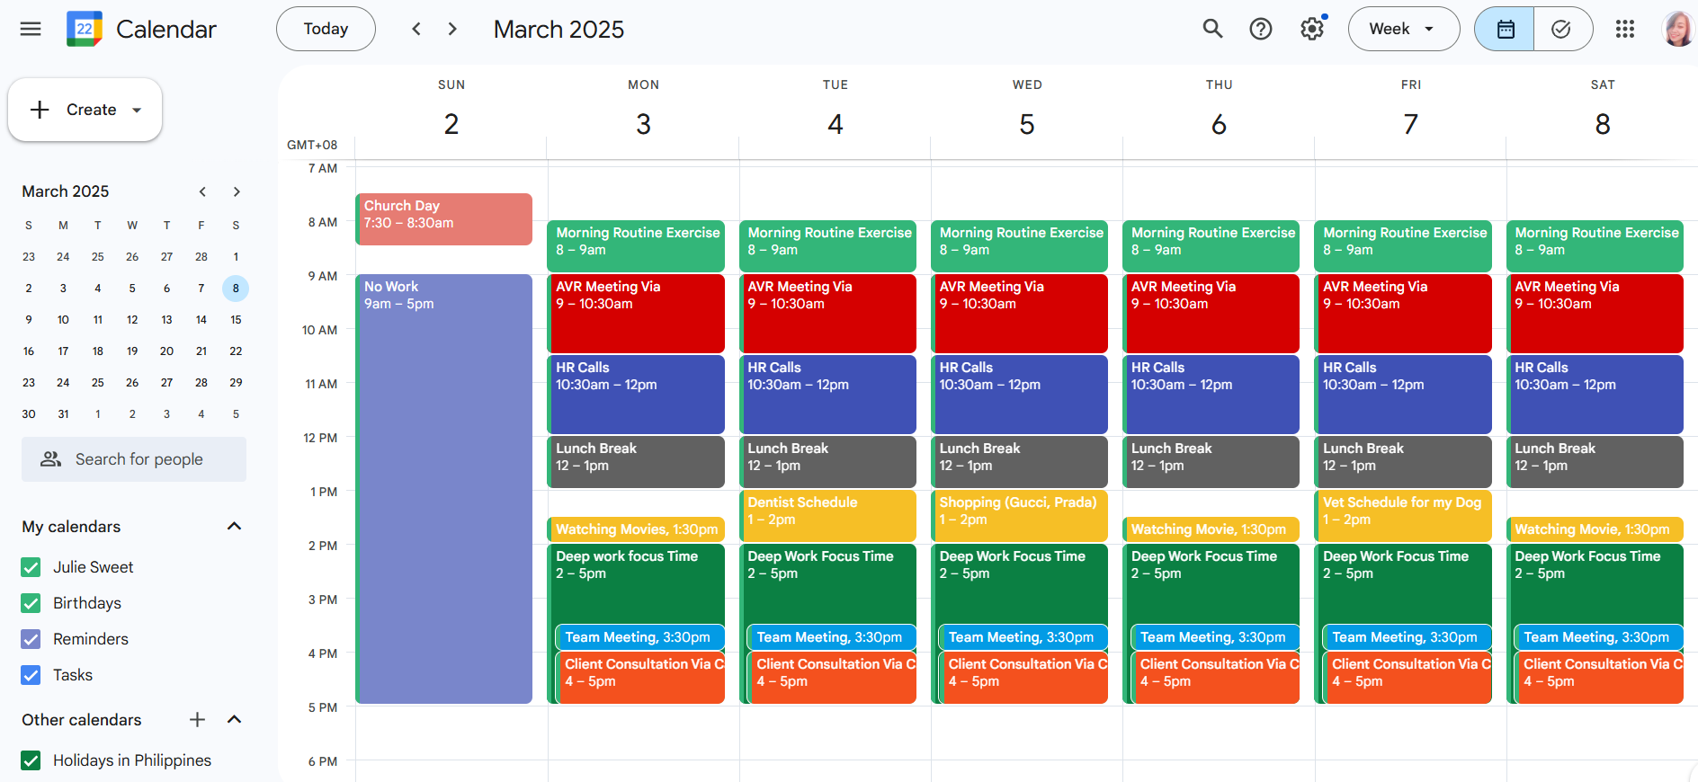The width and height of the screenshot is (1698, 782).
Task: Open Thursday's Lunch Break event
Action: [x=1211, y=462]
